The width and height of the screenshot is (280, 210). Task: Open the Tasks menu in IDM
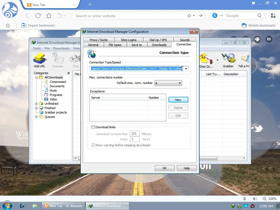click(x=37, y=48)
